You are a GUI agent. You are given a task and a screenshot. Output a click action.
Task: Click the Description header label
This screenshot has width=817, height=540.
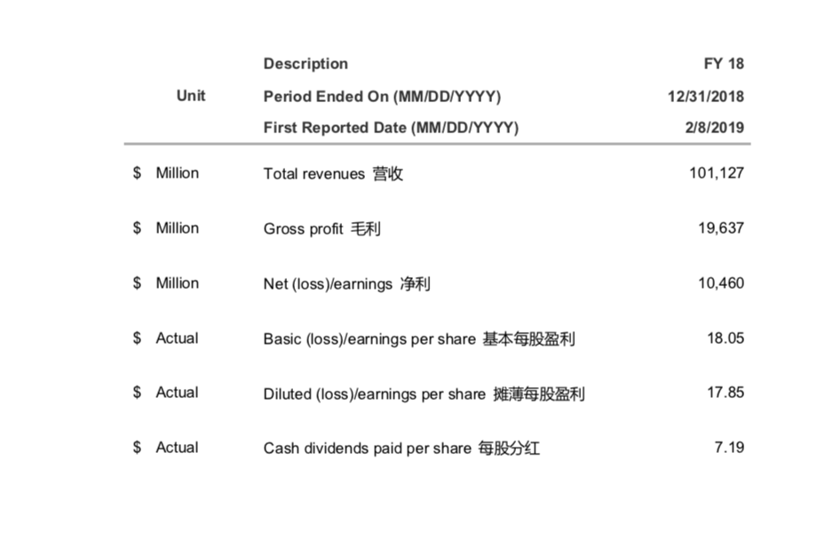coord(305,64)
